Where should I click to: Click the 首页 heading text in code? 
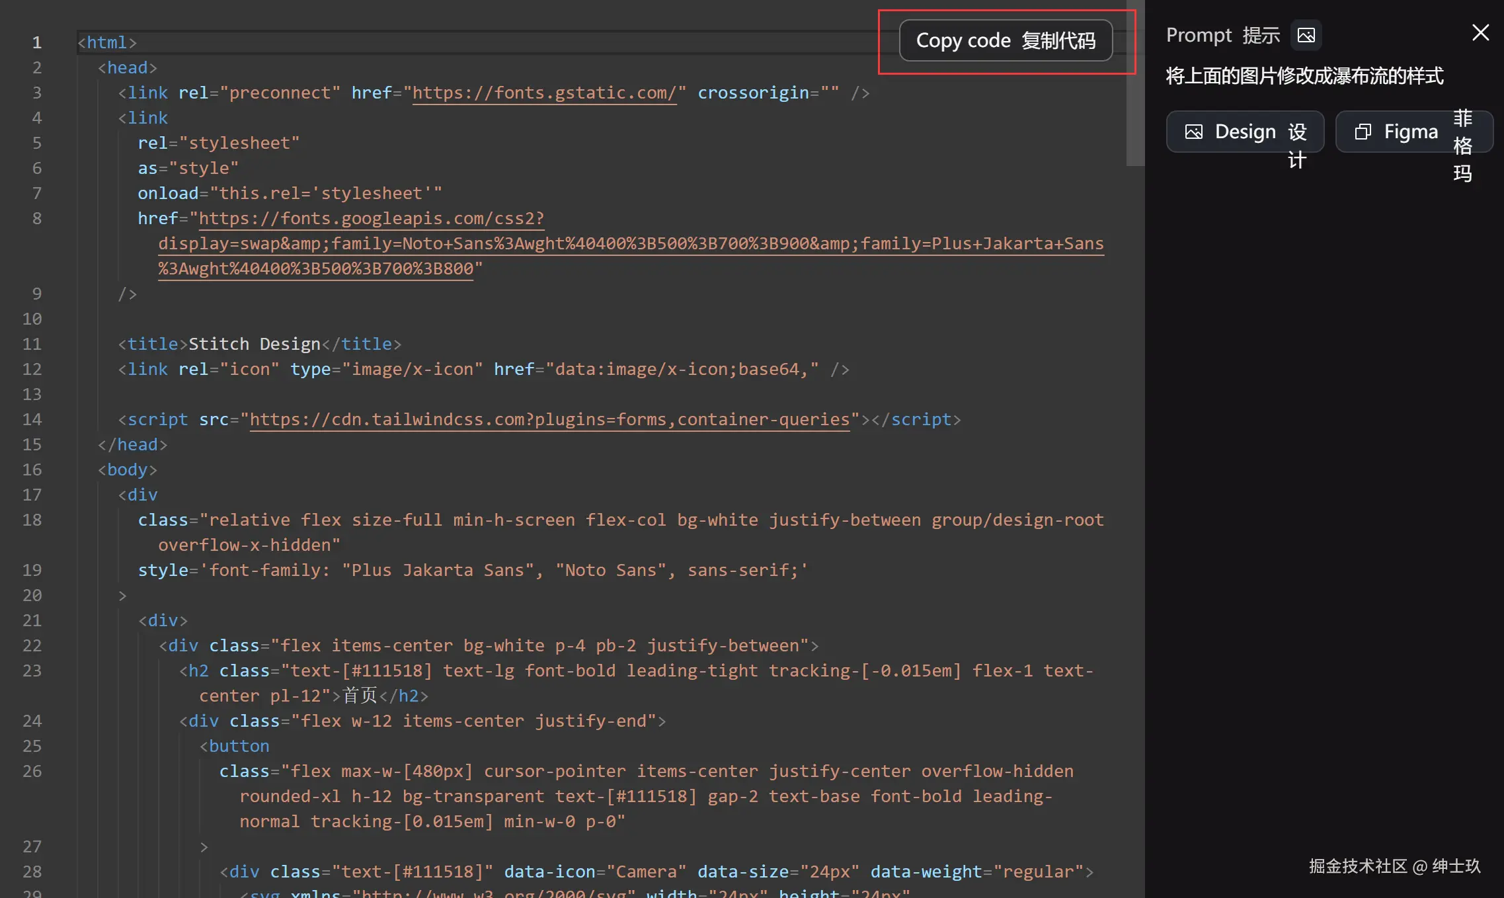click(360, 696)
